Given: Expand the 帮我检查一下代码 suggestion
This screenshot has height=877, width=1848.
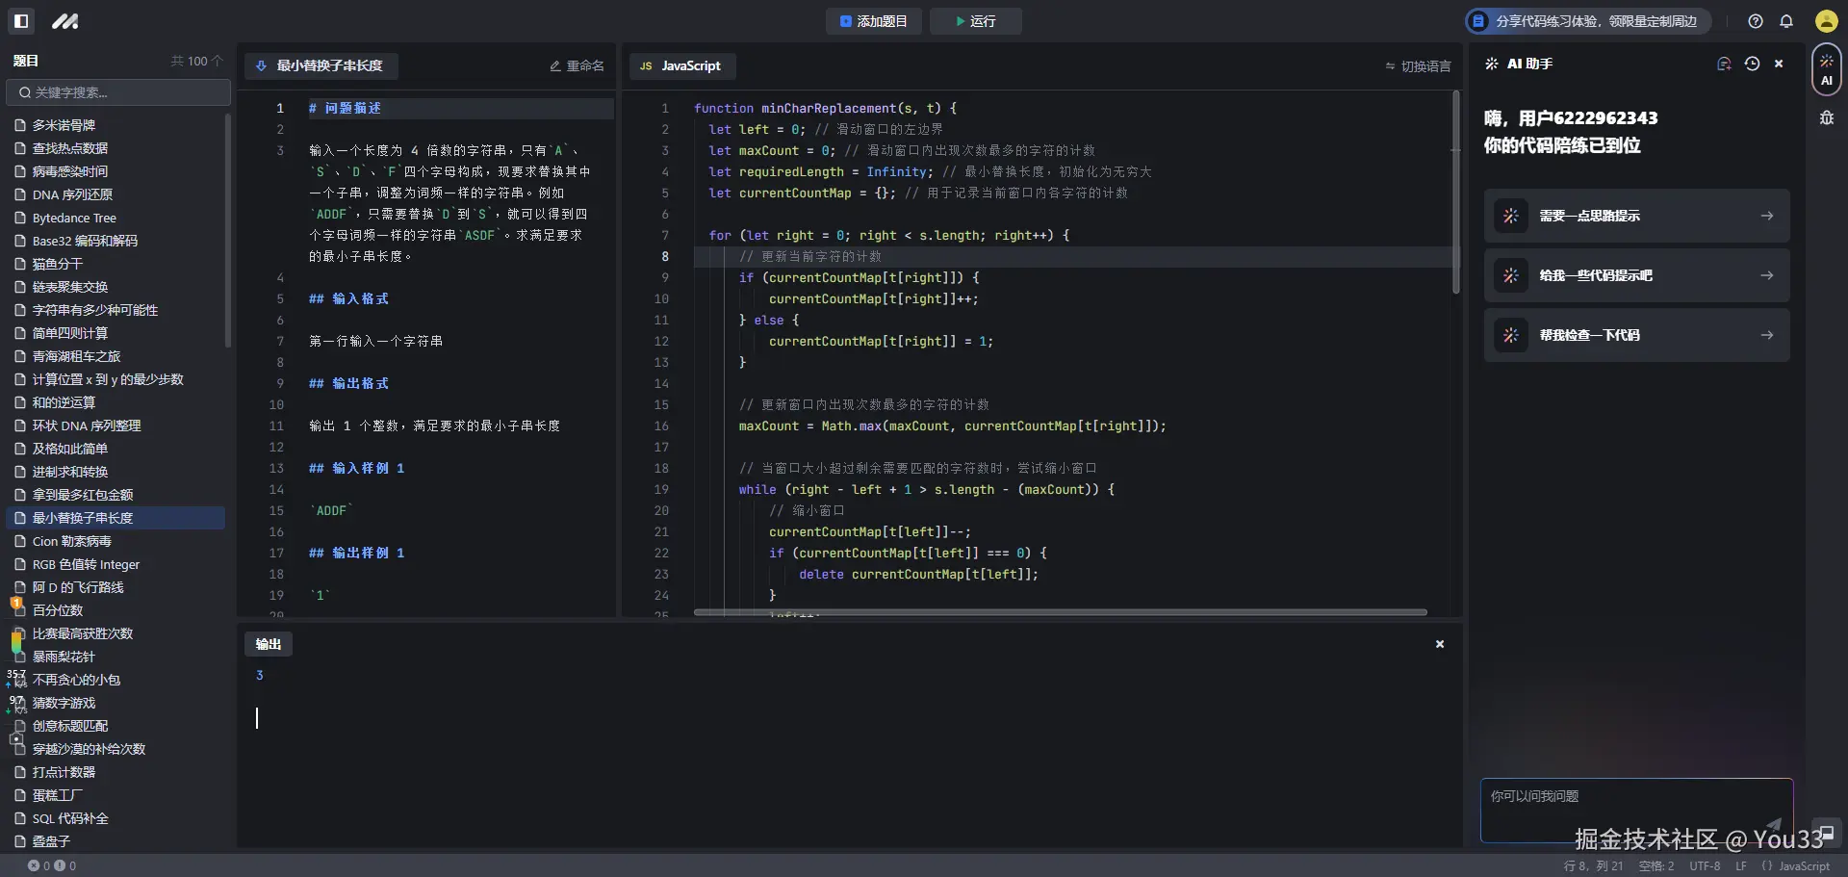Looking at the screenshot, I should pyautogui.click(x=1636, y=335).
